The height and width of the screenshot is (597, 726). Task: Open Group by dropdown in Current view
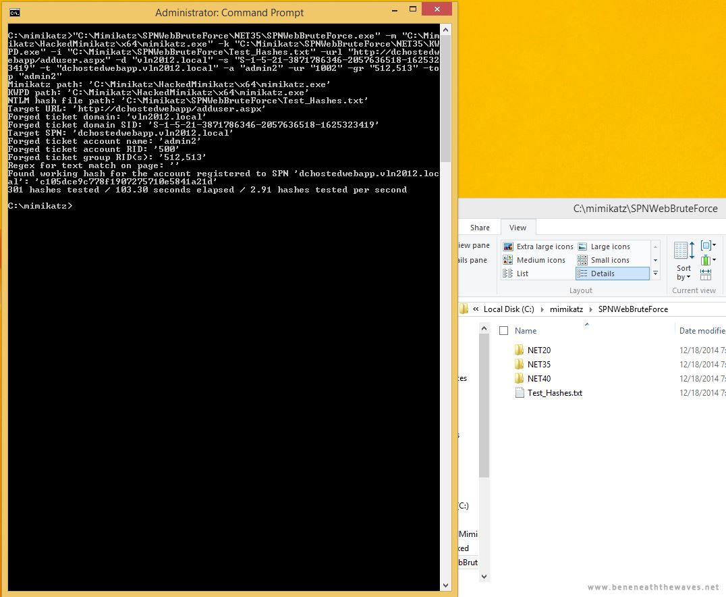tap(708, 245)
